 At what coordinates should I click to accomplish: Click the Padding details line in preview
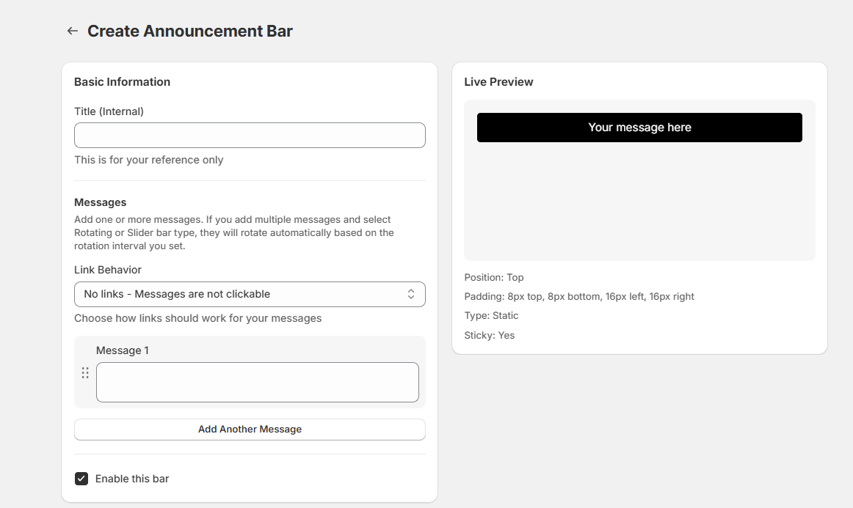[579, 297]
